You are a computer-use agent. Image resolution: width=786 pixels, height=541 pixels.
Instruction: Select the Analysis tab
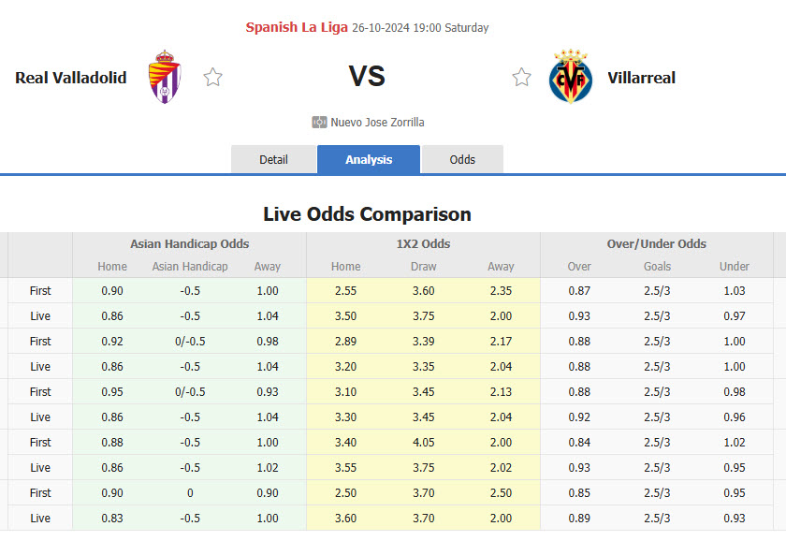[x=368, y=159]
